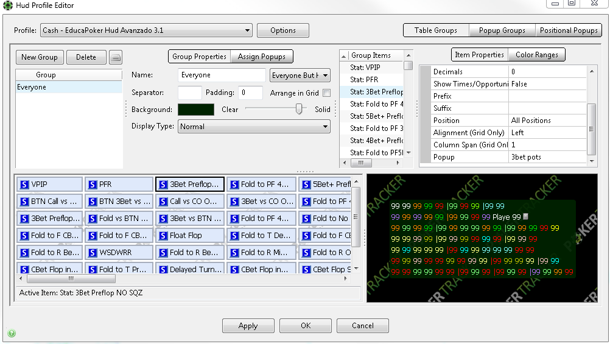
Task: Click the New Group button
Action: [40, 57]
